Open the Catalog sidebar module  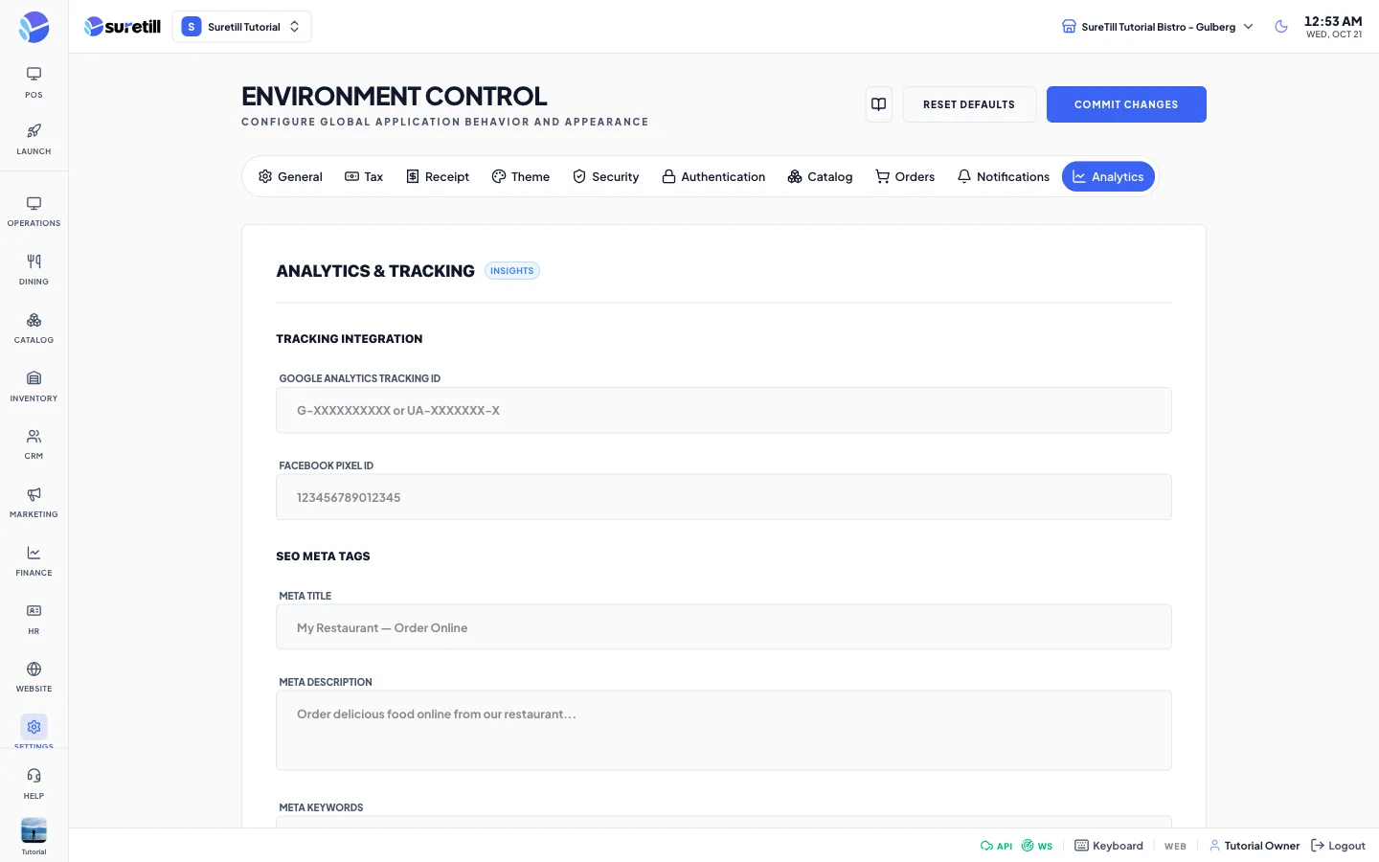tap(34, 329)
